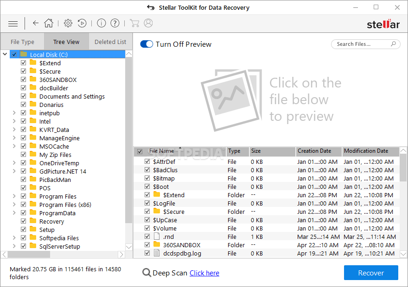Expand the OneDriveTemp folder node
The width and height of the screenshot is (408, 287).
(14, 163)
